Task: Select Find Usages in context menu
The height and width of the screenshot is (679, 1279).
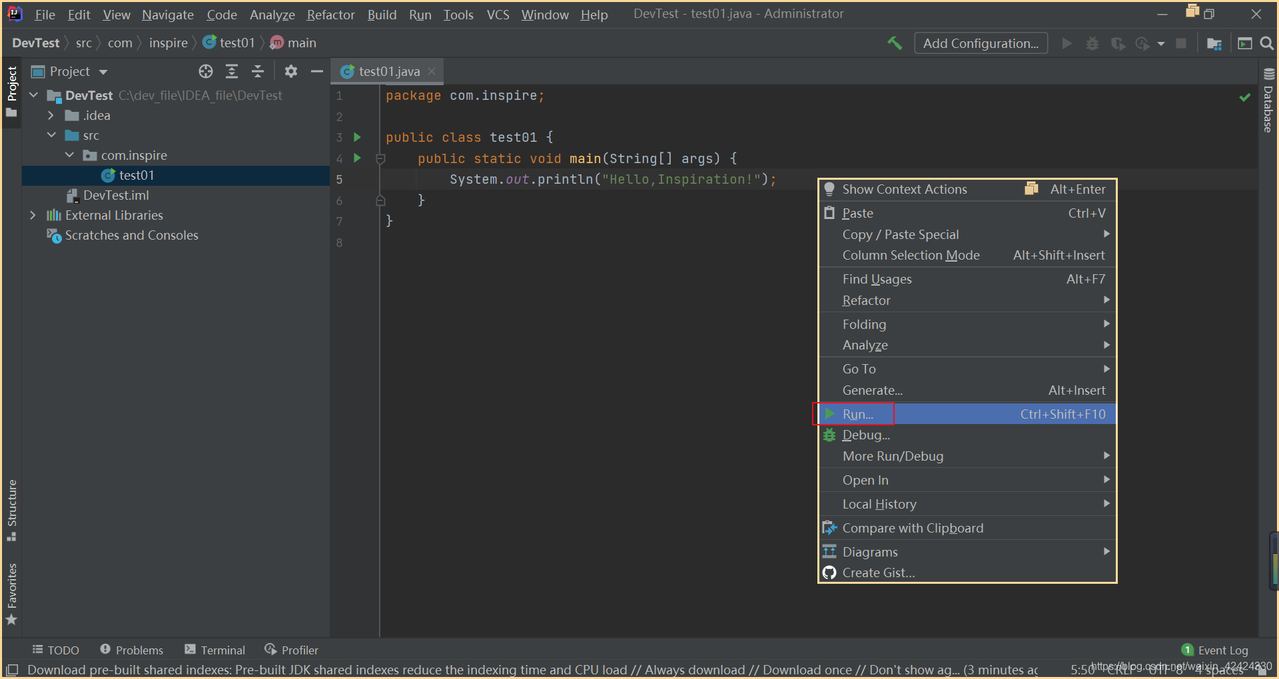Action: pyautogui.click(x=967, y=279)
